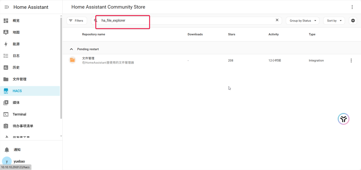Open the 历史 history page
This screenshot has width=361, height=170.
click(x=30, y=68)
